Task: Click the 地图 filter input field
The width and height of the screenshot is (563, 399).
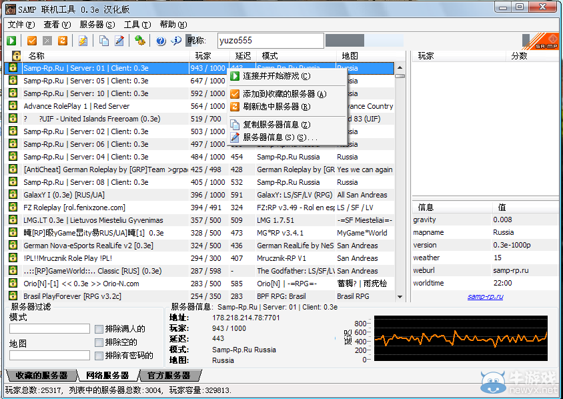Action: pos(49,355)
